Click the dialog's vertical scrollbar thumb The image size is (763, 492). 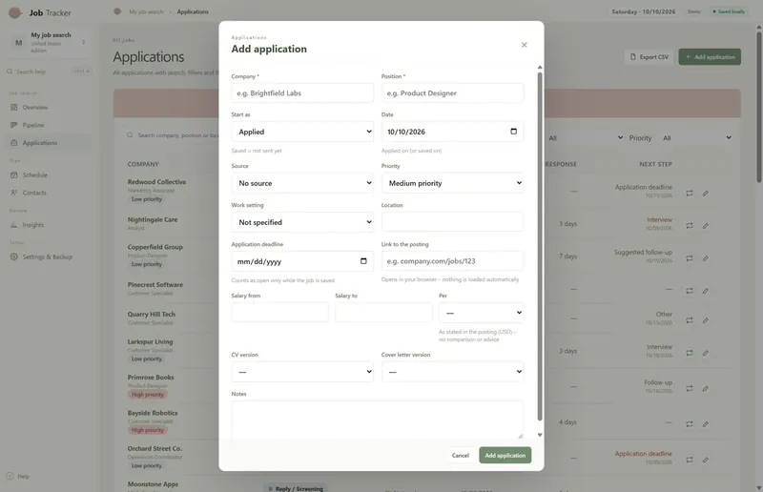540,246
